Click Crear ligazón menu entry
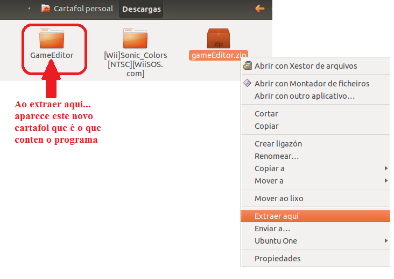This screenshot has height=279, width=394. (x=278, y=144)
